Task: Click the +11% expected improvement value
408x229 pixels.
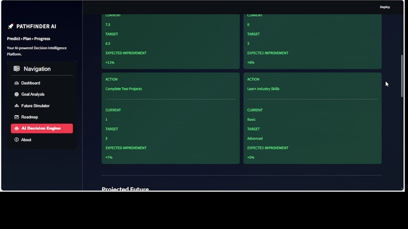Action: click(110, 63)
